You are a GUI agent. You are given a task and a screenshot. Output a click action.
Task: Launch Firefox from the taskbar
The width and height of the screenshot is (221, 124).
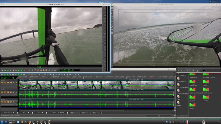coord(30,122)
